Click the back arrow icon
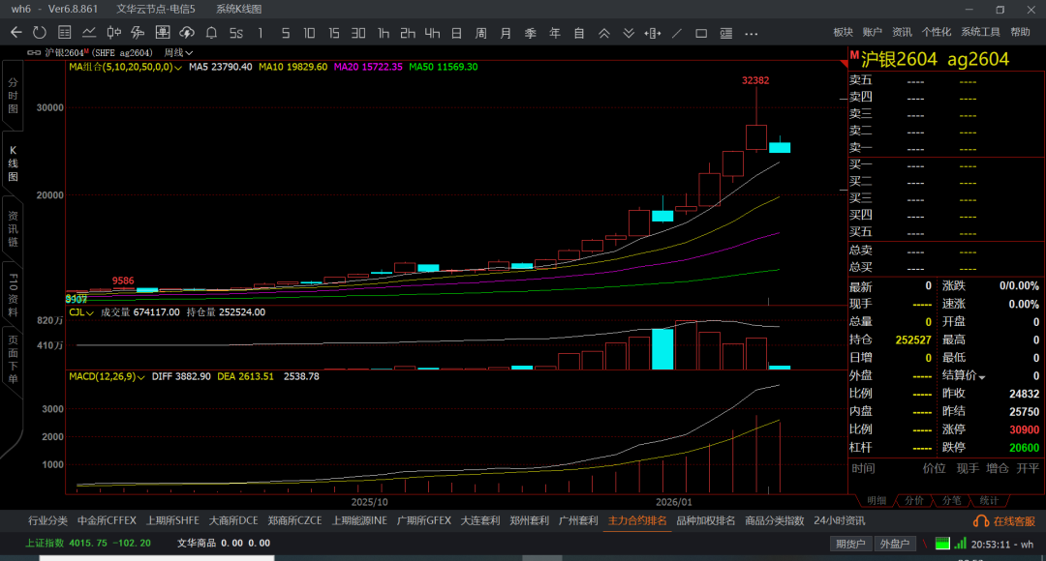Image resolution: width=1046 pixels, height=561 pixels. [x=15, y=32]
